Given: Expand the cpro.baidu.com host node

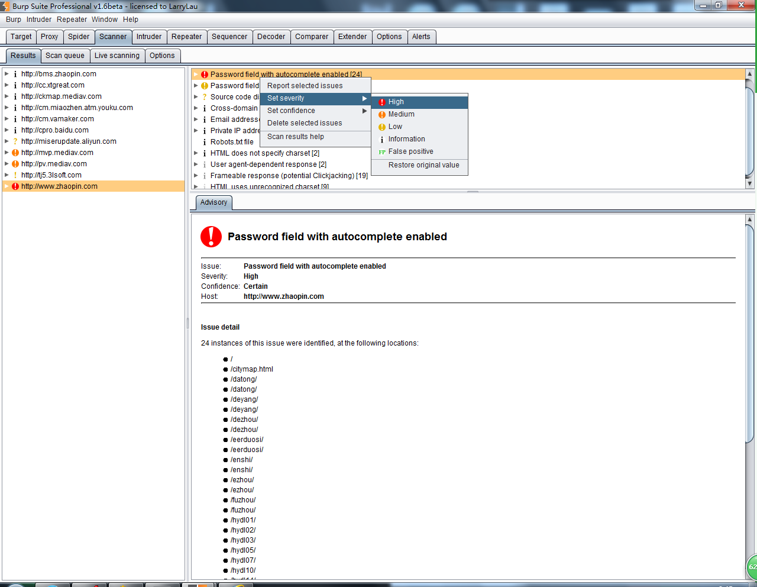Looking at the screenshot, I should pos(7,130).
